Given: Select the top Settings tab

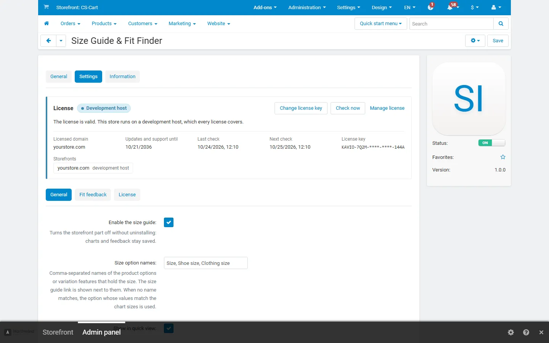Looking at the screenshot, I should [88, 77].
